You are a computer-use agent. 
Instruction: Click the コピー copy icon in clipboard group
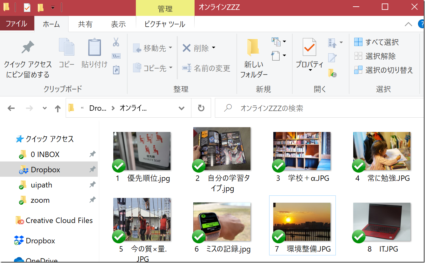[66, 47]
